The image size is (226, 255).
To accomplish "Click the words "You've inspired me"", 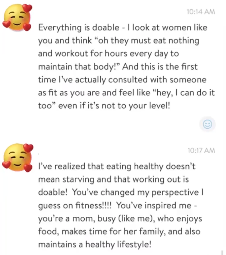I will point(153,205).
